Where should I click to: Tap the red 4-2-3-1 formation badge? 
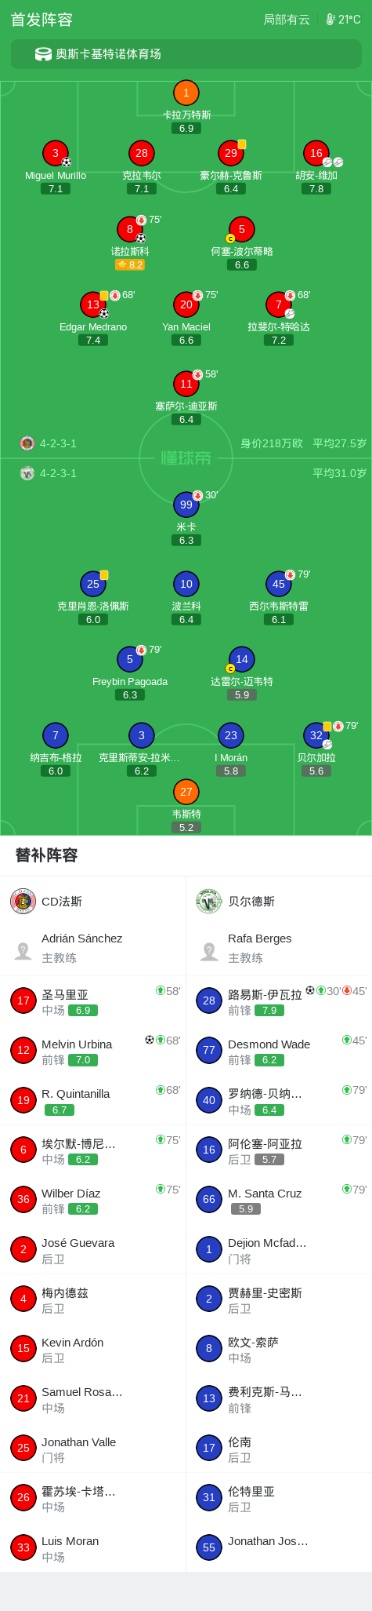tap(27, 443)
